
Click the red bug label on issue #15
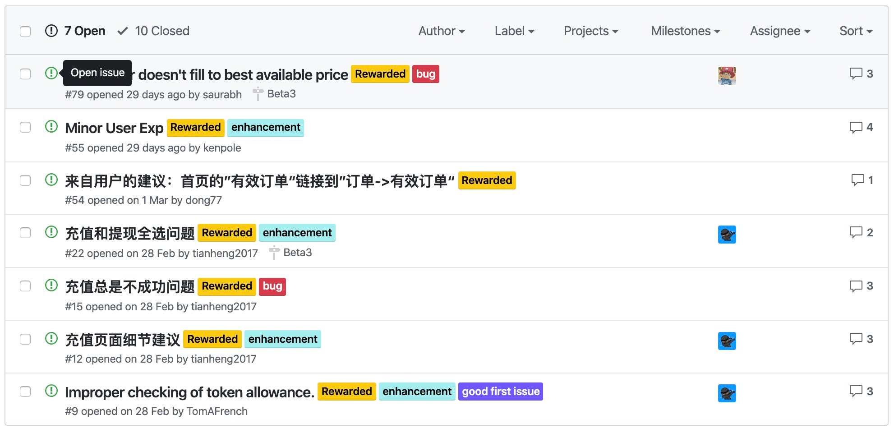[x=272, y=286]
